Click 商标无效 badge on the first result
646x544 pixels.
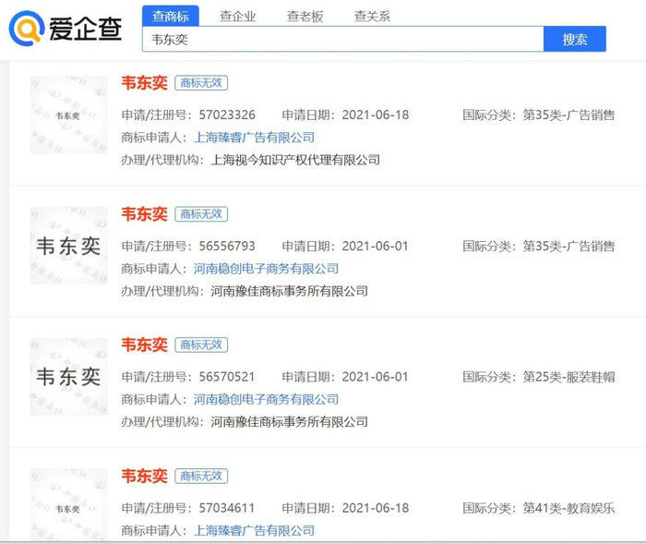201,83
